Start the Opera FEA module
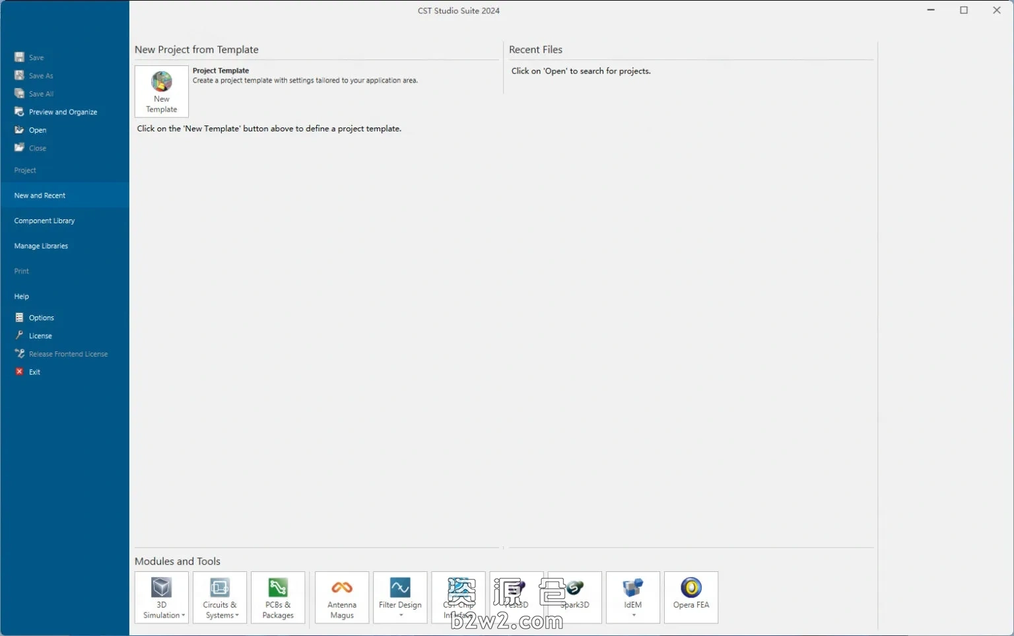The height and width of the screenshot is (636, 1014). coord(691,597)
